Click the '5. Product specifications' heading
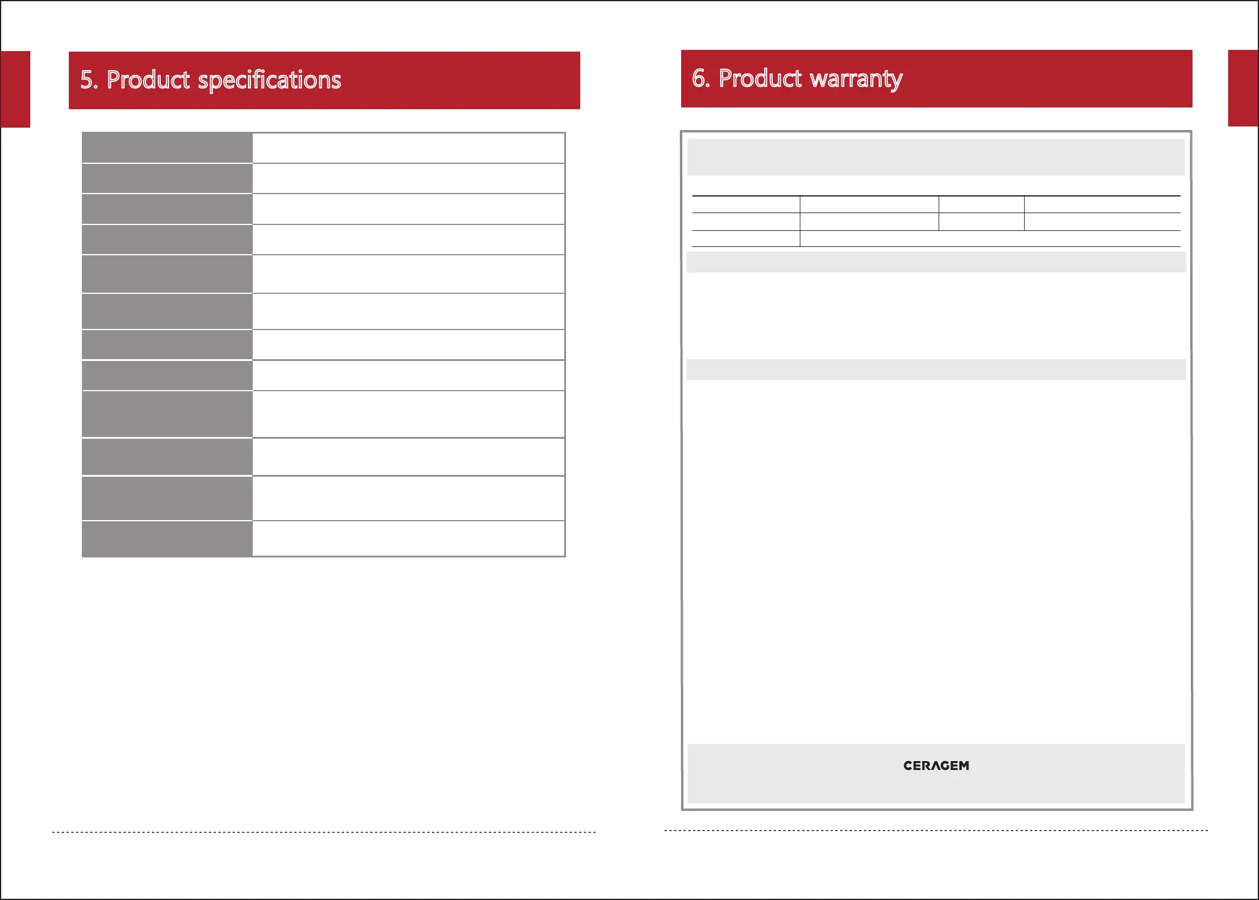 coord(211,80)
